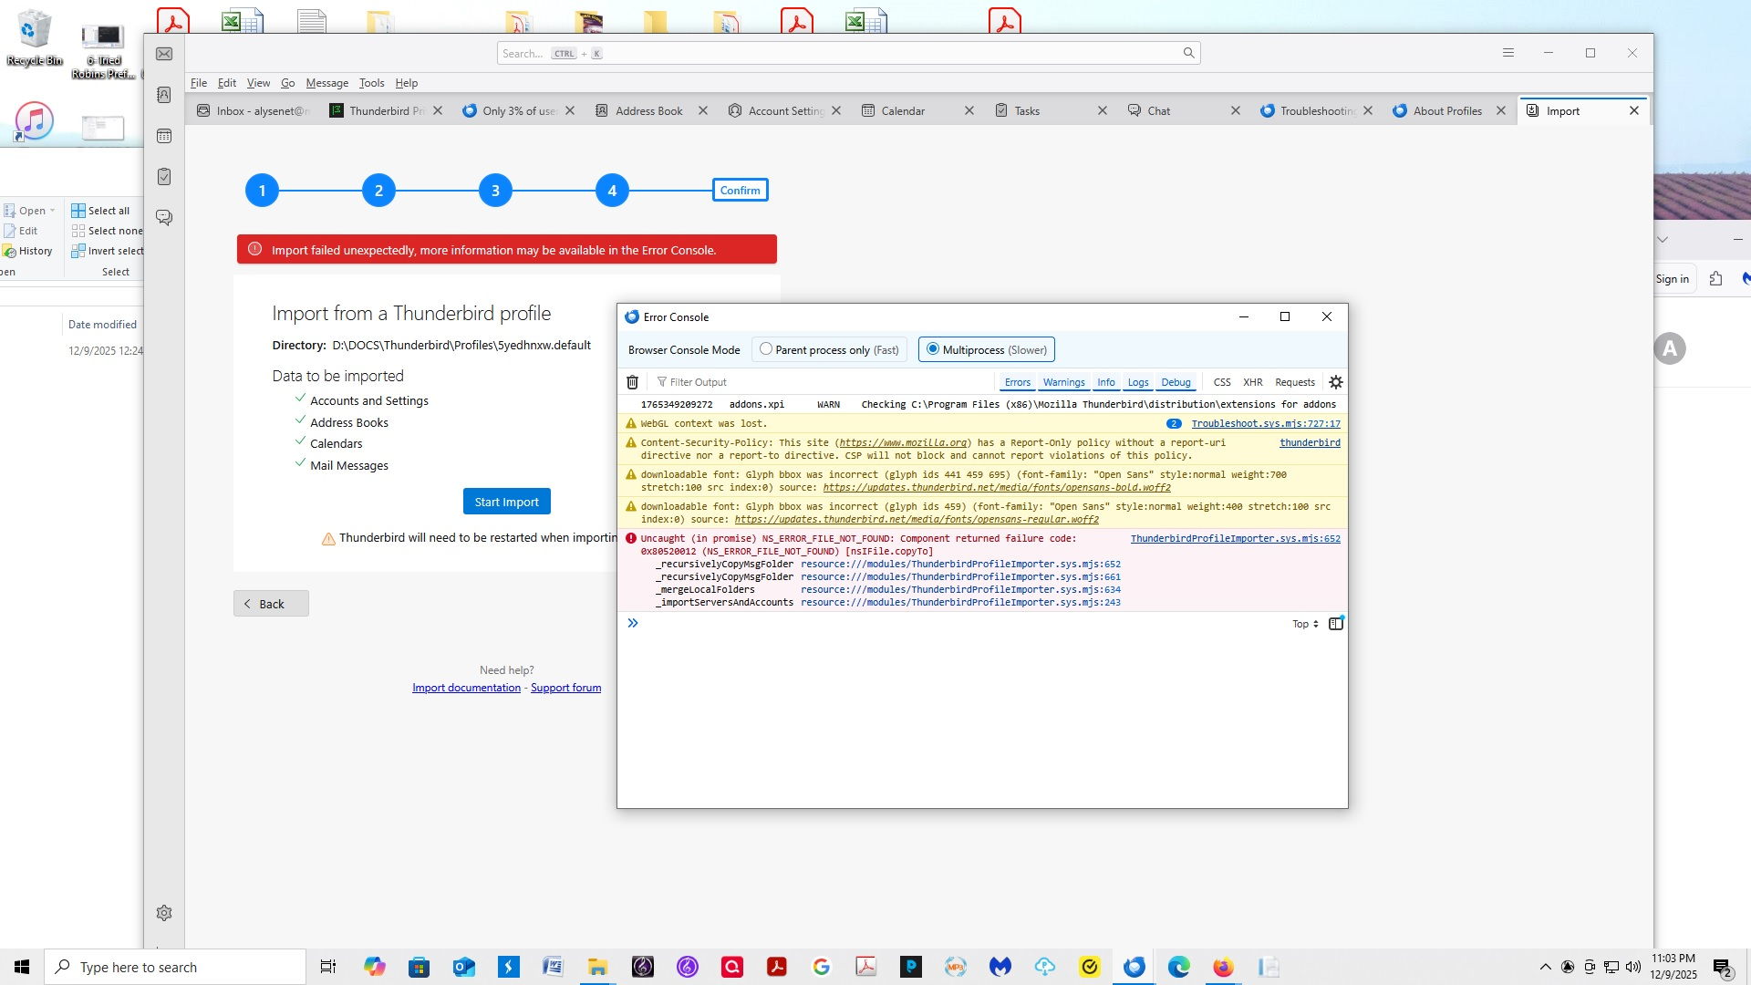Switch to the Troubleshooting tab

point(1315,111)
